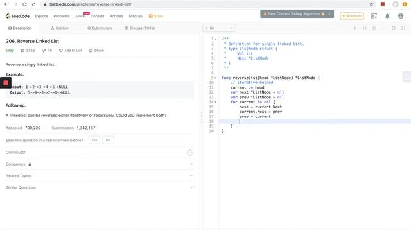Click code line 'prev = current'
This screenshot has width=411, height=231.
click(x=255, y=117)
